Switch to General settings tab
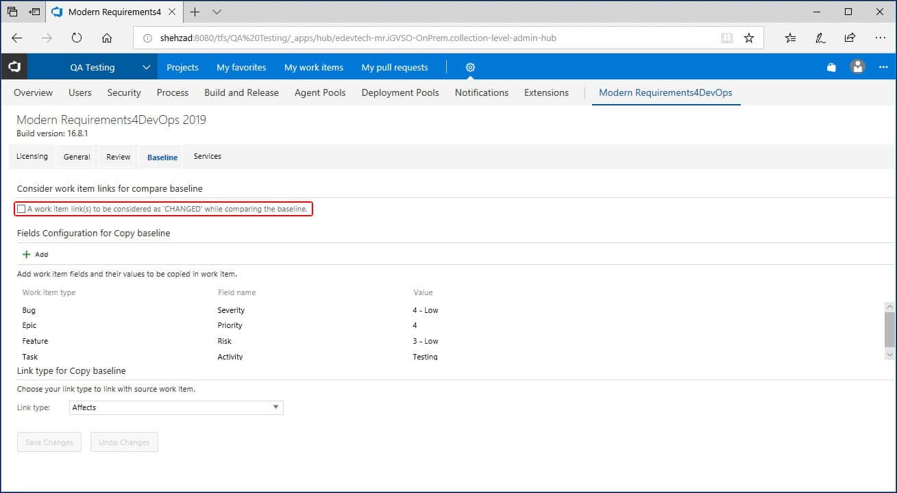 (x=77, y=156)
